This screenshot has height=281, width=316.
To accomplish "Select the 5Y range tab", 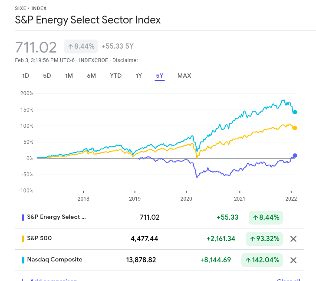I will point(160,76).
